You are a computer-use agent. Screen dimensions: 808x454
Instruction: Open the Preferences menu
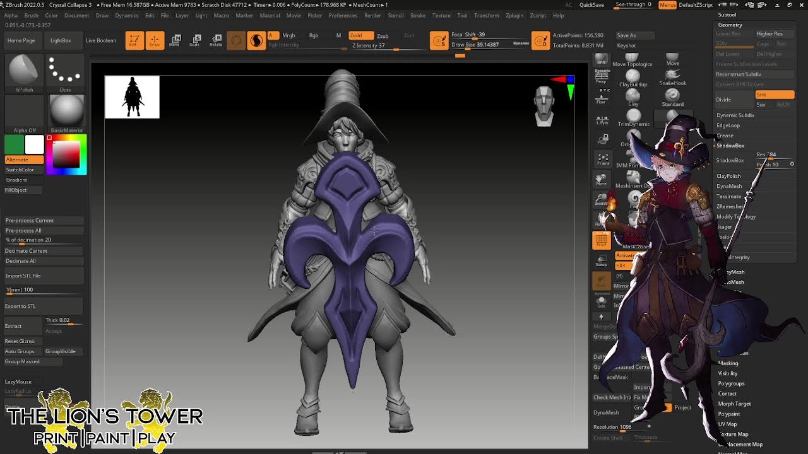pos(343,15)
